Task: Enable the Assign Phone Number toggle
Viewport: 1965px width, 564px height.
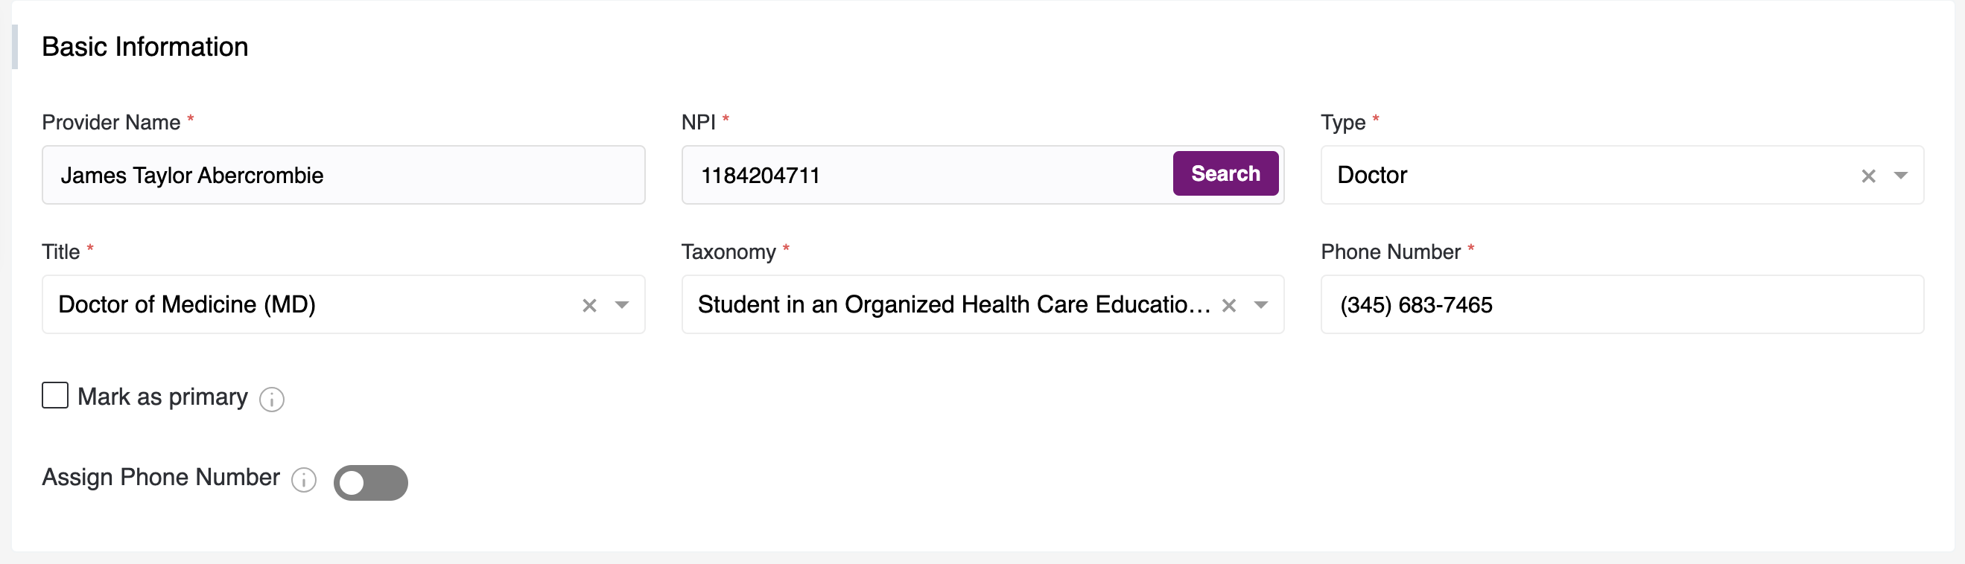Action: click(371, 482)
